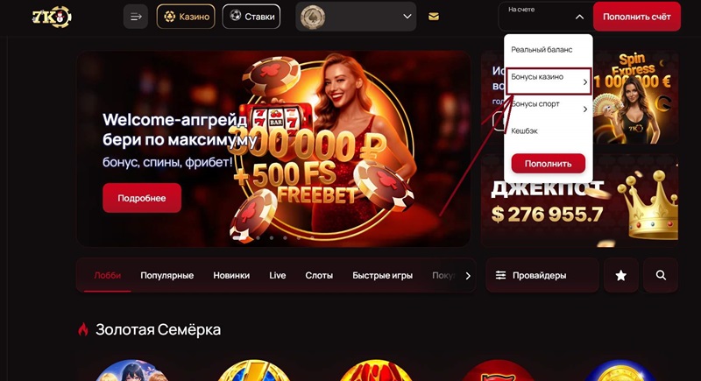
Task: Collapse the На счете balance dropdown
Action: pyautogui.click(x=579, y=17)
